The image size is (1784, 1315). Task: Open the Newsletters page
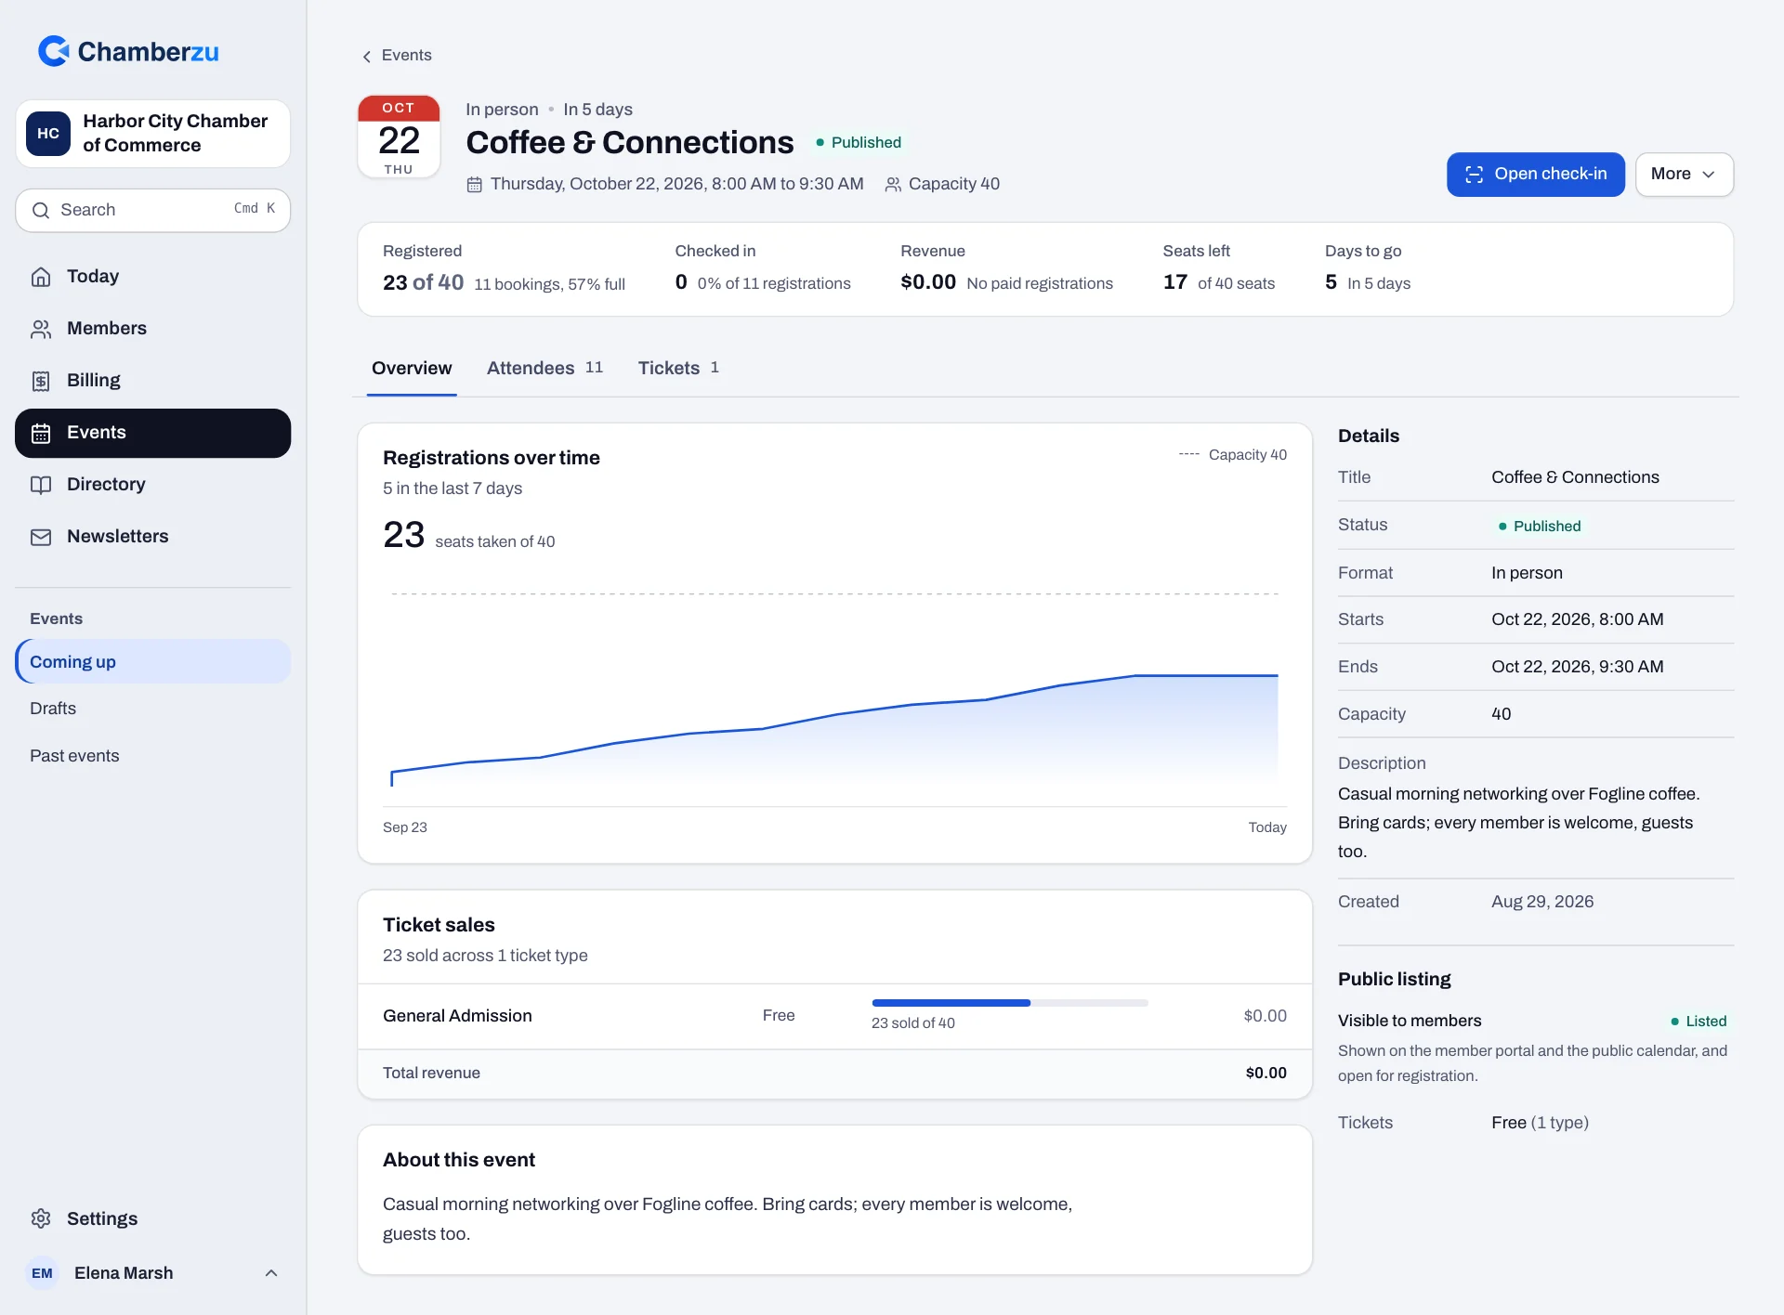tap(153, 537)
